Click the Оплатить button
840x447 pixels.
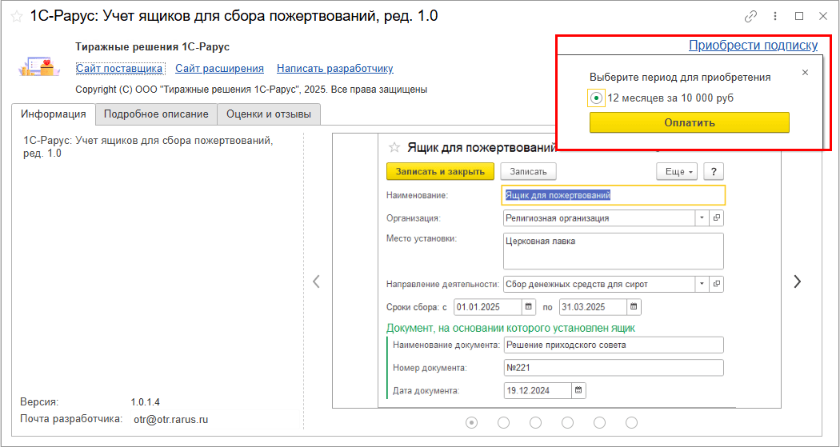tap(690, 122)
